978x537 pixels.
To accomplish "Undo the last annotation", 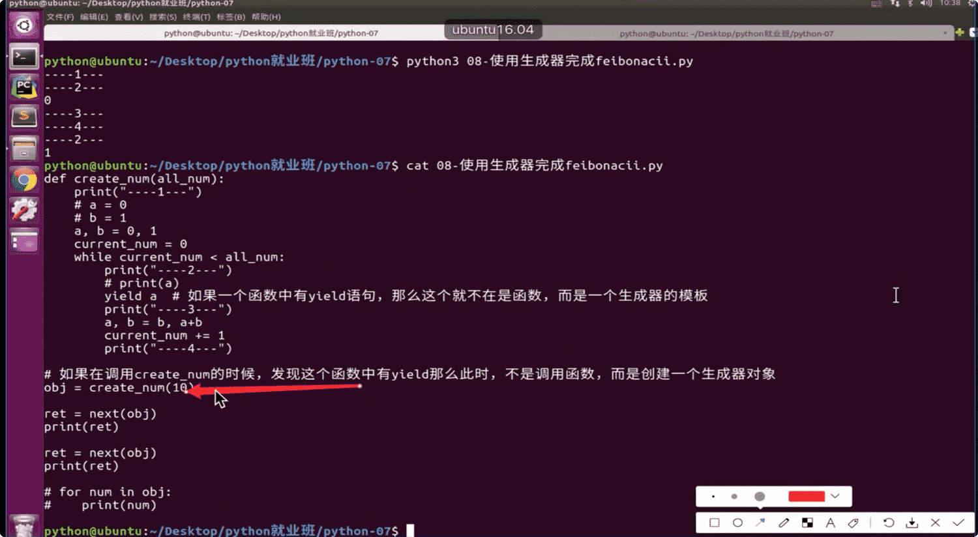I will (889, 523).
